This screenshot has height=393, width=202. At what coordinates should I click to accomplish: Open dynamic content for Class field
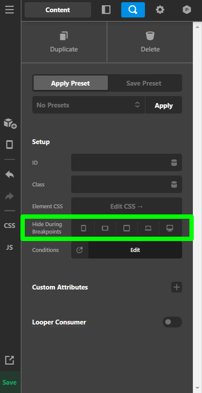click(174, 184)
